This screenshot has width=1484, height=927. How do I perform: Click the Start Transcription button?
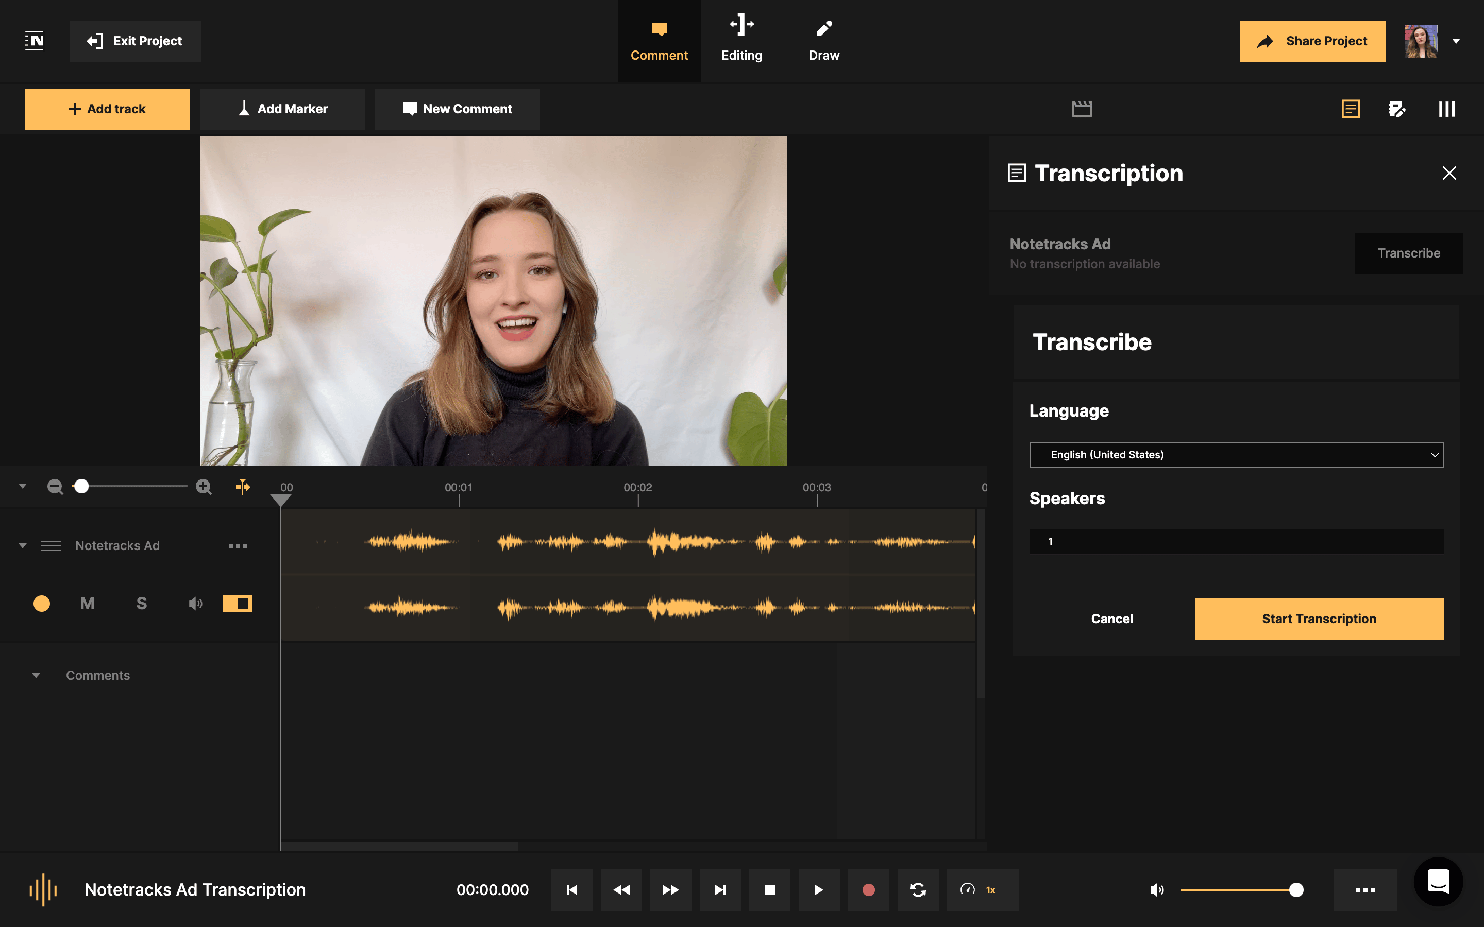(x=1319, y=618)
